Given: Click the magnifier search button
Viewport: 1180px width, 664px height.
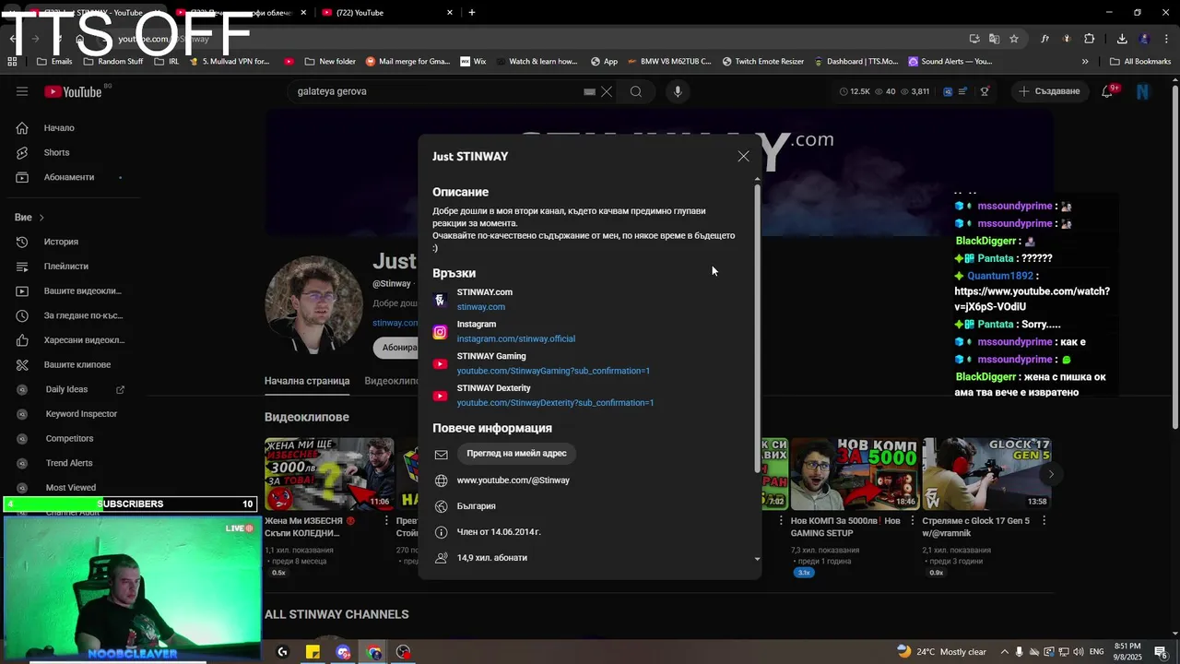Looking at the screenshot, I should pyautogui.click(x=636, y=91).
